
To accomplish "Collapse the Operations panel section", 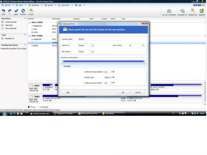I will click(x=25, y=18).
